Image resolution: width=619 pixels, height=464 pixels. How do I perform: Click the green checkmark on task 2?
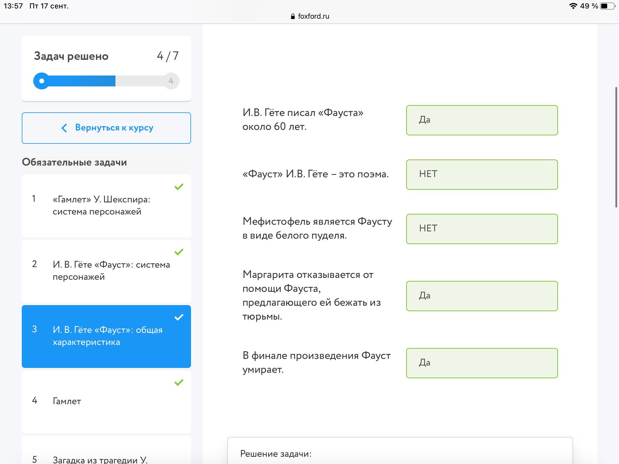(179, 252)
